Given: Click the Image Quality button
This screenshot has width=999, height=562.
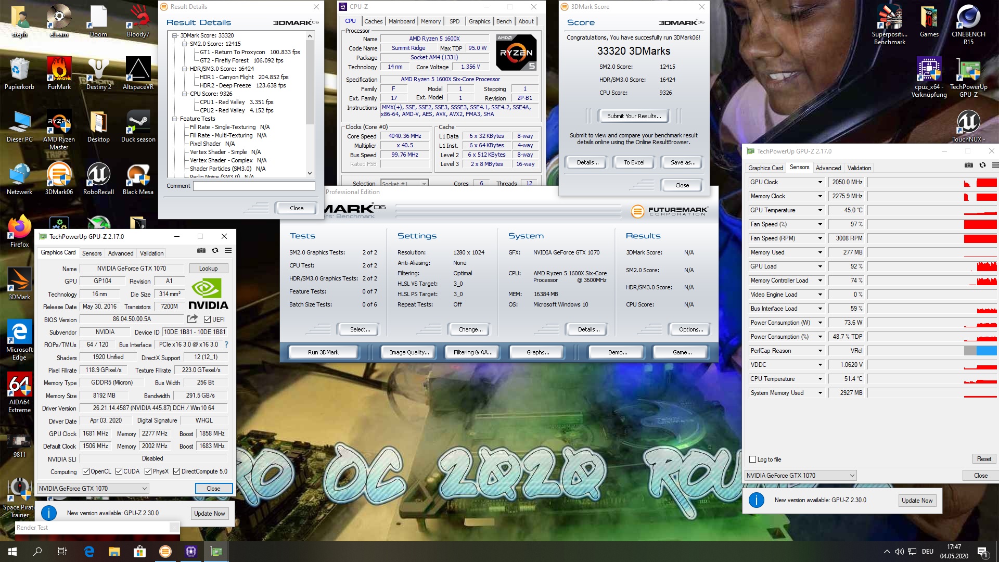Looking at the screenshot, I should pos(409,352).
